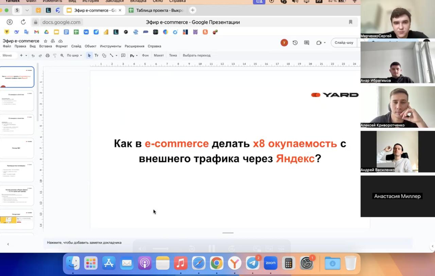Click the video call camera icon
The image size is (435, 276).
click(319, 42)
